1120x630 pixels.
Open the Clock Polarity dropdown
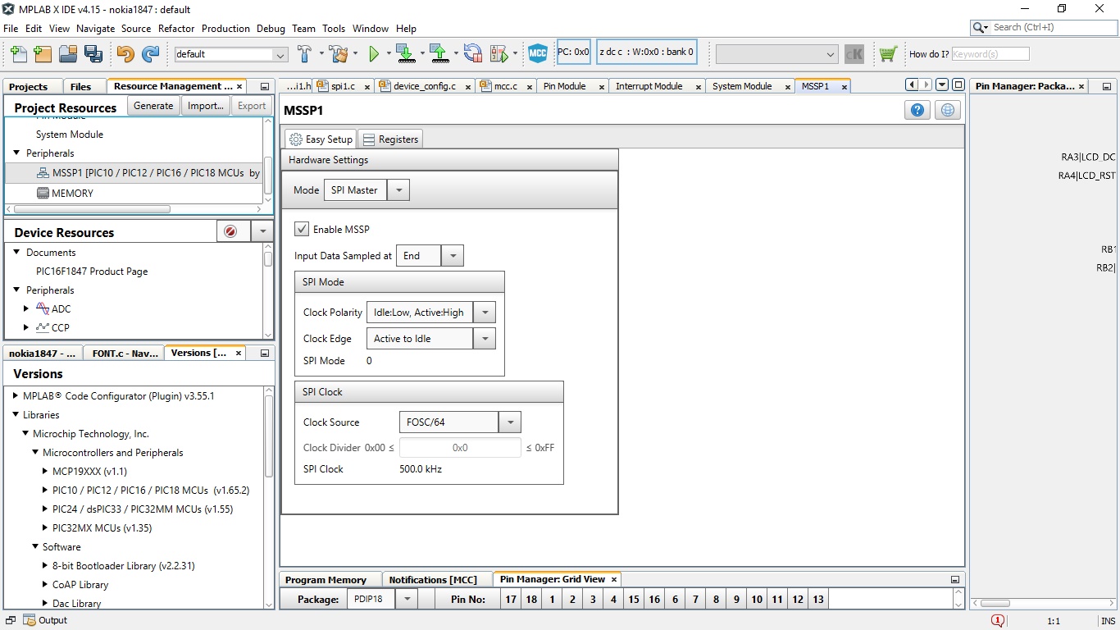[485, 313]
